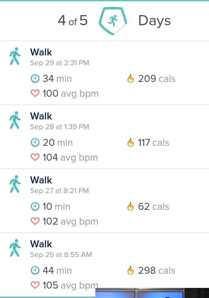Click the 117 cals value
The image size is (209, 298).
pos(153,142)
